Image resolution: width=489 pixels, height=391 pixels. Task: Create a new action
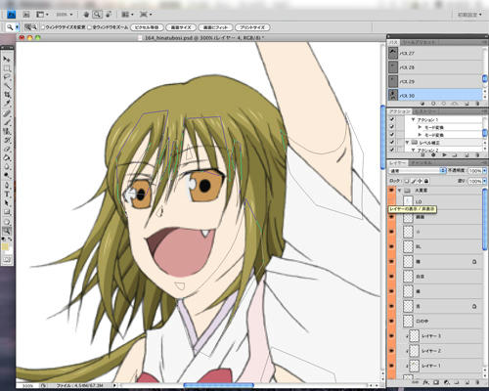[467, 154]
